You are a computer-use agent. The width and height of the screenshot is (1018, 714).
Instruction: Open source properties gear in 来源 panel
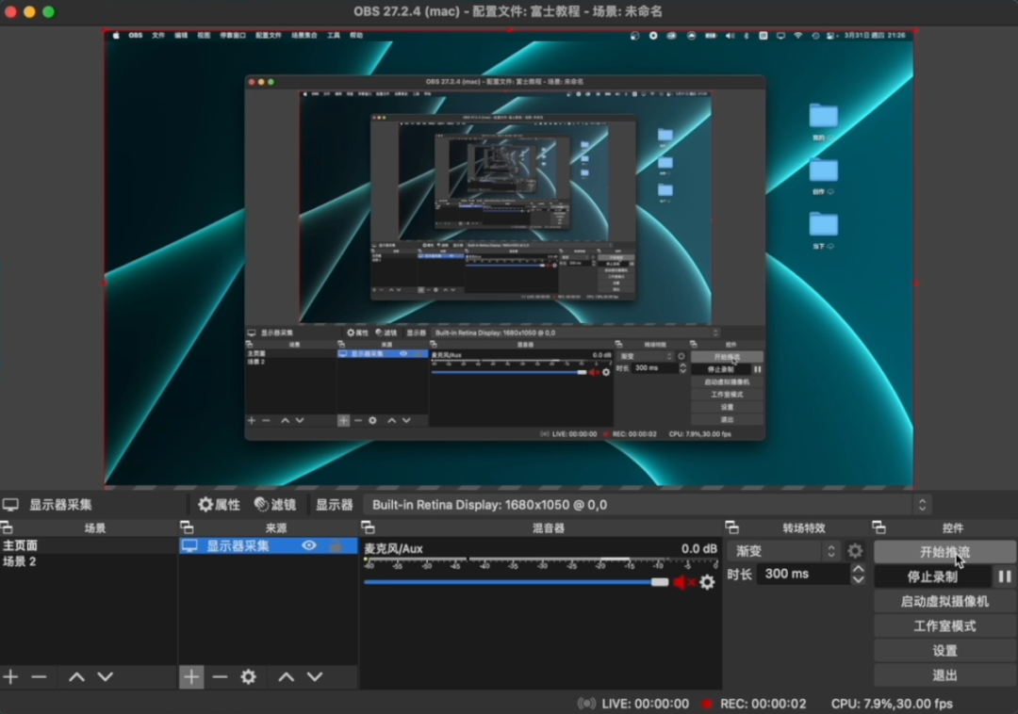249,677
